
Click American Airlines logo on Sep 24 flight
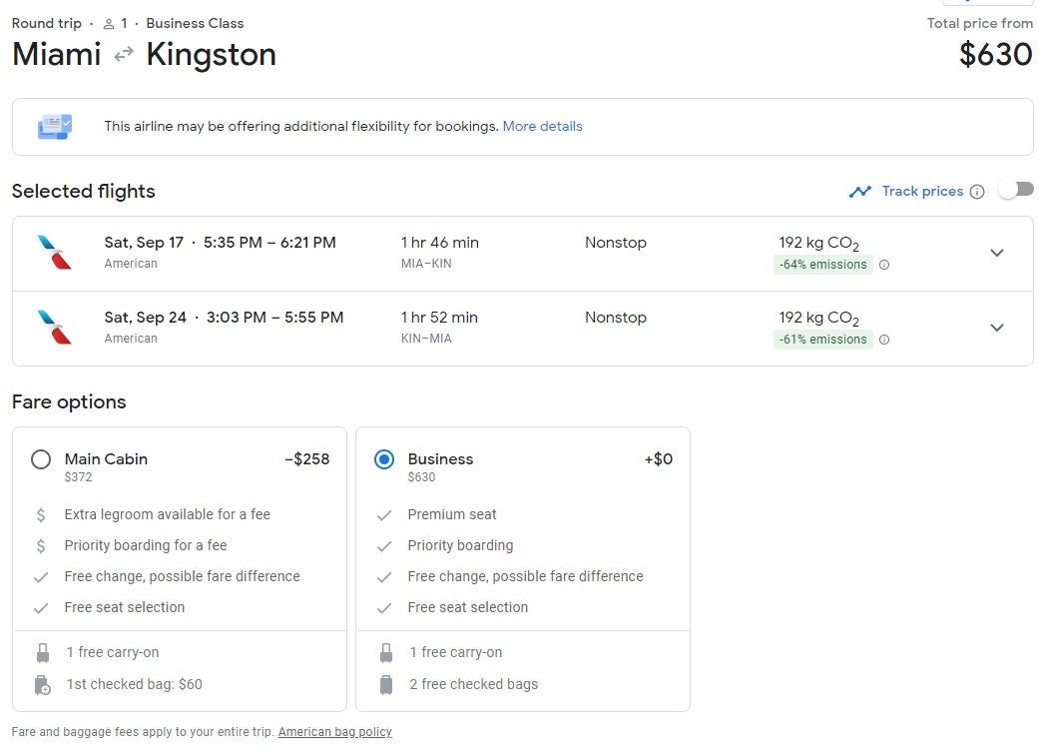pos(54,328)
